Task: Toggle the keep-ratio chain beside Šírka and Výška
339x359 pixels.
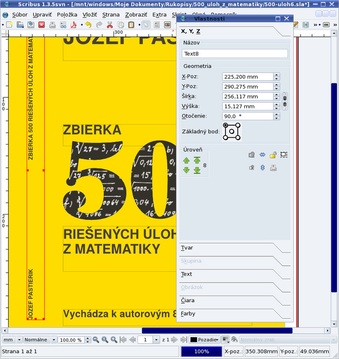Action: [x=284, y=101]
